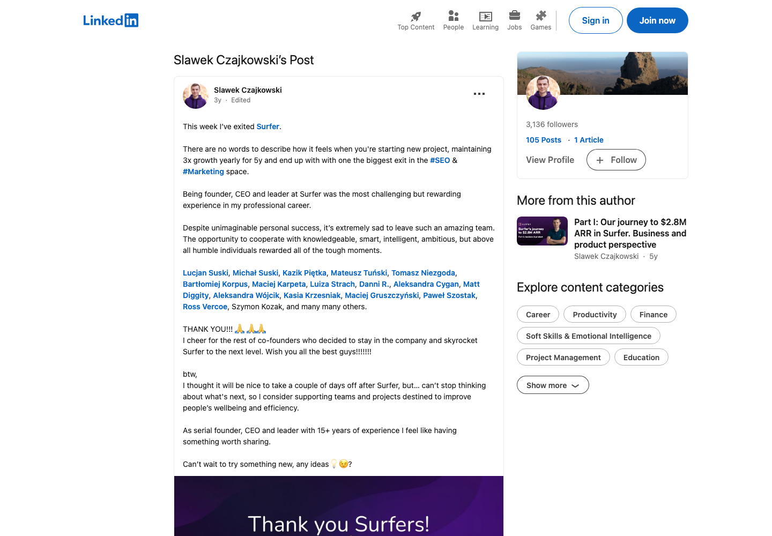Expand Show more content categories
Screen dimensions: 772x536
(x=553, y=385)
